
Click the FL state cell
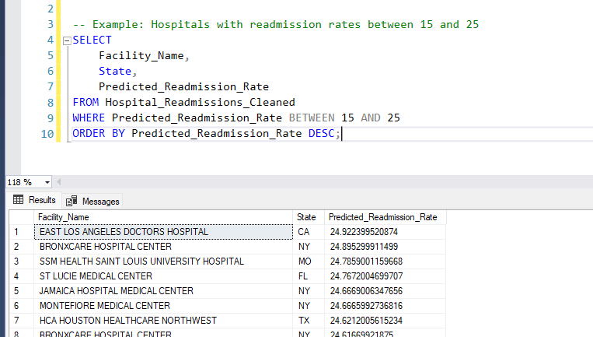pos(309,276)
